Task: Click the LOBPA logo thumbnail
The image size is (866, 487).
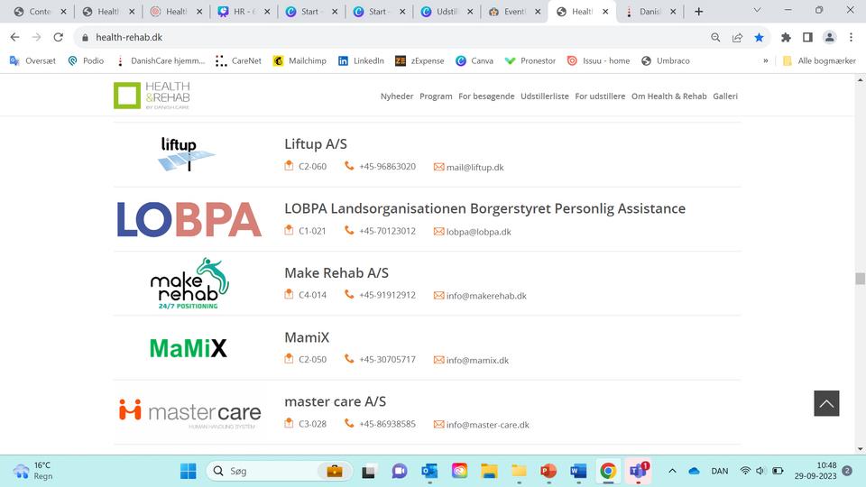Action: tap(189, 219)
